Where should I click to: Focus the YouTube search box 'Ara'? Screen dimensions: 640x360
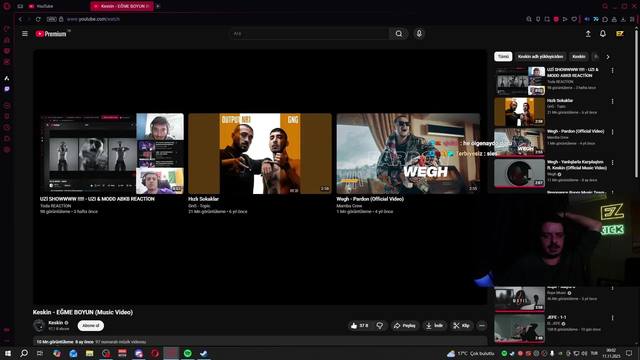tap(309, 33)
